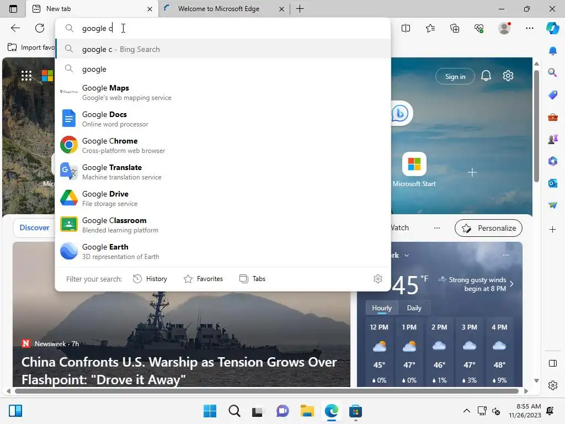Screen dimensions: 565x424
Task: Open the split screen icon
Action: point(406,28)
